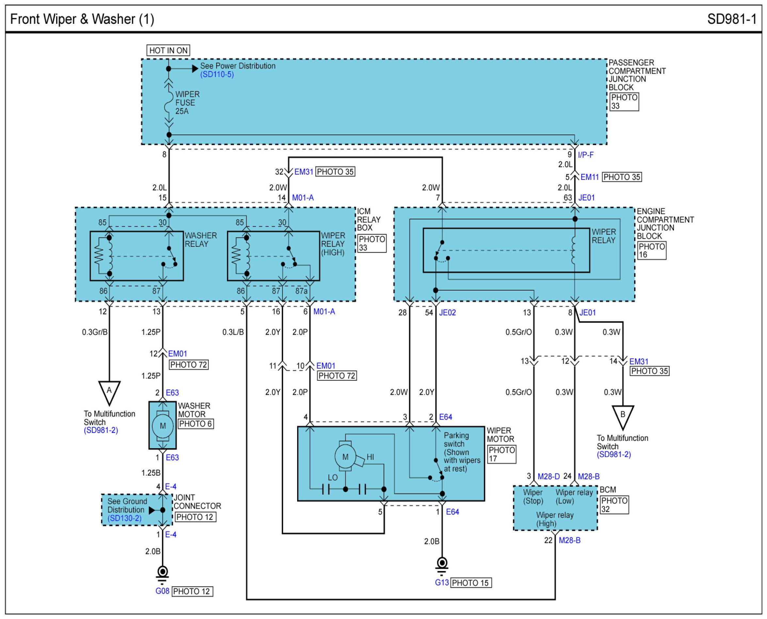
Task: Click the SD110-5 power distribution link
Action: tap(217, 74)
